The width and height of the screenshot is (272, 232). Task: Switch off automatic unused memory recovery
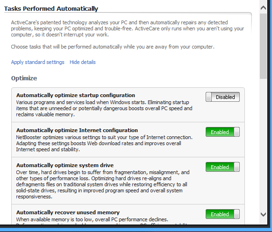click(222, 214)
